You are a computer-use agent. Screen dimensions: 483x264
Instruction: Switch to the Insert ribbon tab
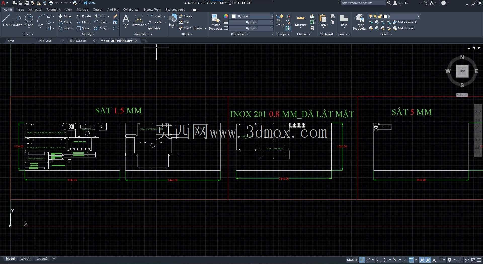[20, 10]
